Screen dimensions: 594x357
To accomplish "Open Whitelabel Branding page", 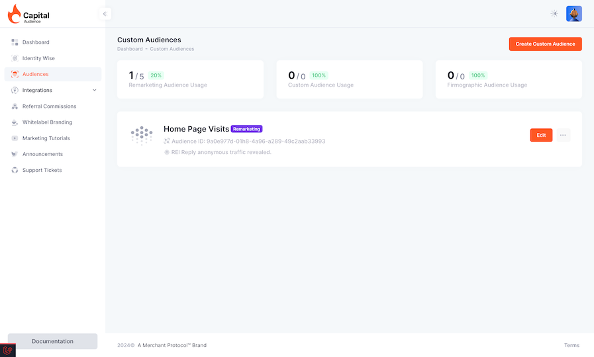I will click(x=53, y=122).
